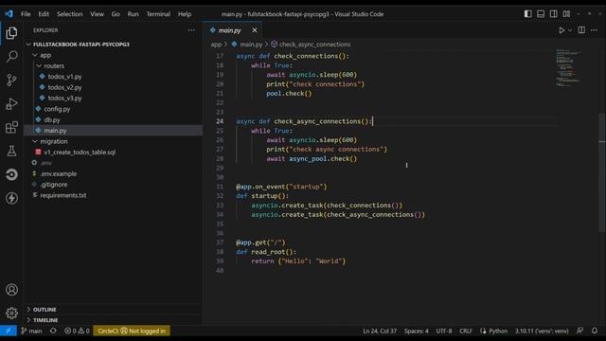Open the Manage gear settings menu
Image resolution: width=606 pixels, height=341 pixels.
(x=11, y=313)
